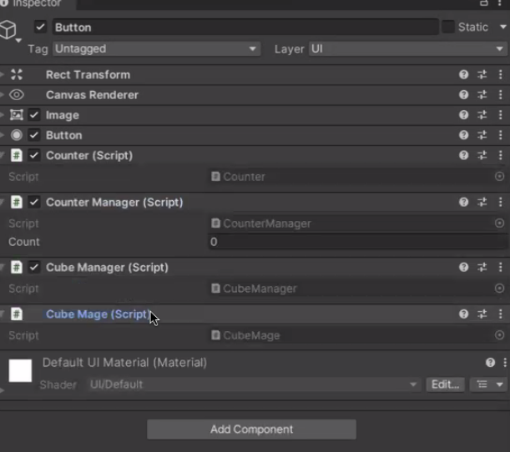
Task: Open the Shader dropdown showing UI/Default
Action: pyautogui.click(x=254, y=384)
